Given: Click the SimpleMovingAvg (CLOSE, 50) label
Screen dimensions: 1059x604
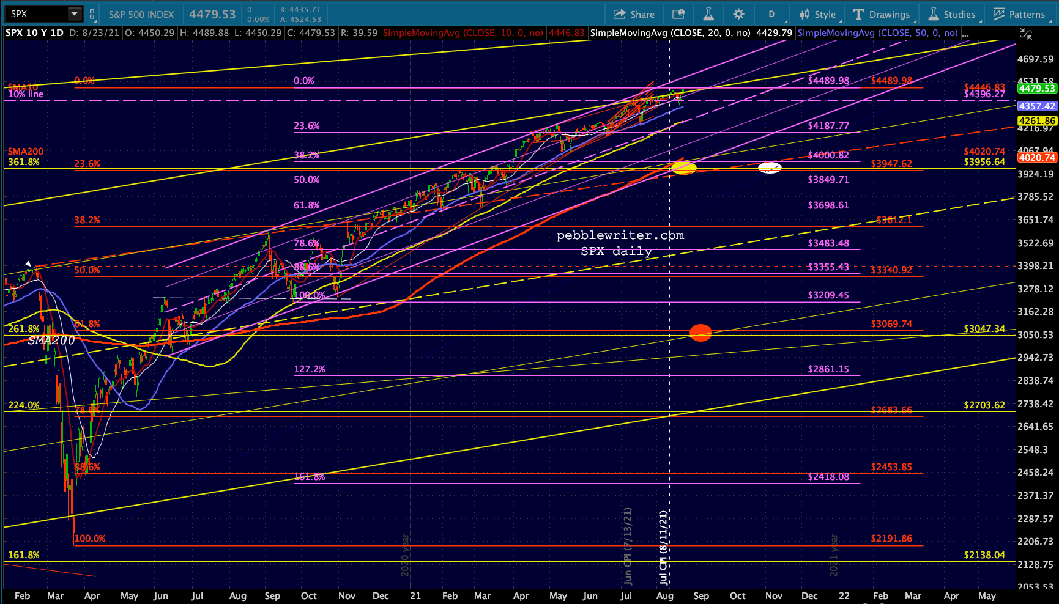Looking at the screenshot, I should pos(878,33).
